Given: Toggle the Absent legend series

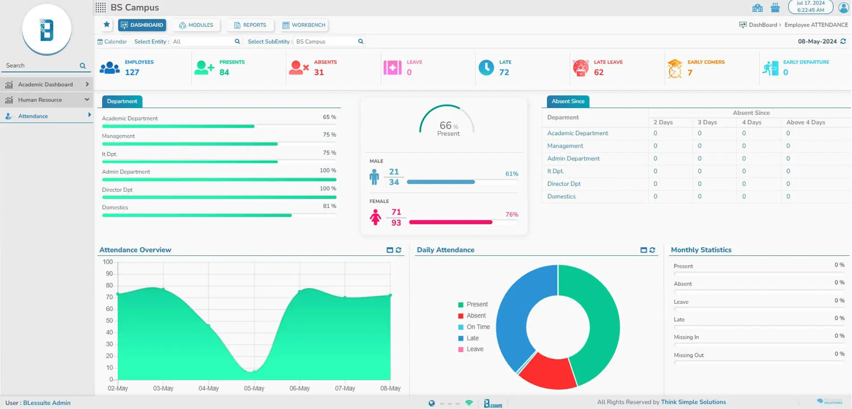Looking at the screenshot, I should point(472,315).
